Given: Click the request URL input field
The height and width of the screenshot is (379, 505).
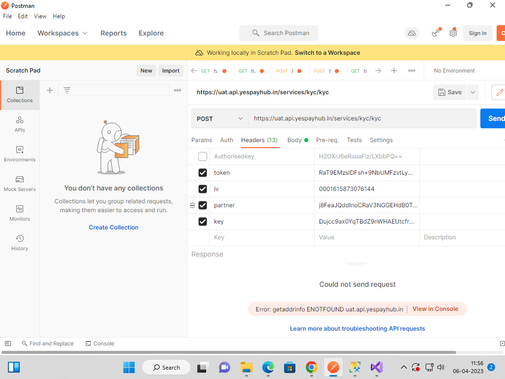Looking at the screenshot, I should click(x=362, y=118).
